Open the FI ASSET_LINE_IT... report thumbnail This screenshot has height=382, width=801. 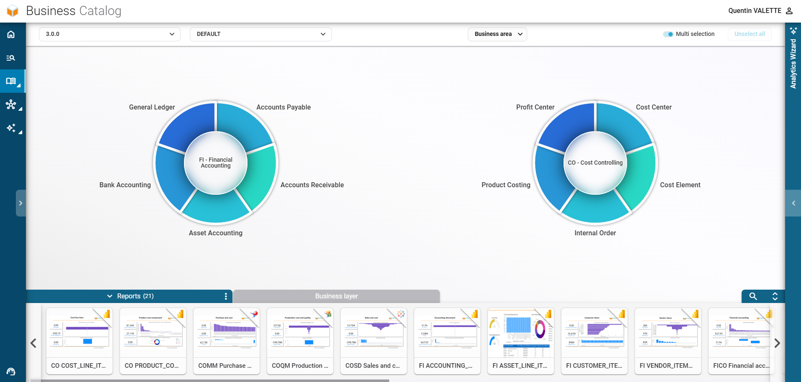pos(521,341)
